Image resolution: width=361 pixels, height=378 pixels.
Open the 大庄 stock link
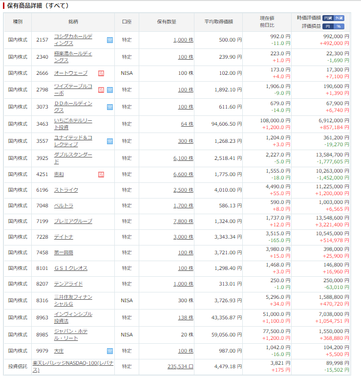coord(59,351)
